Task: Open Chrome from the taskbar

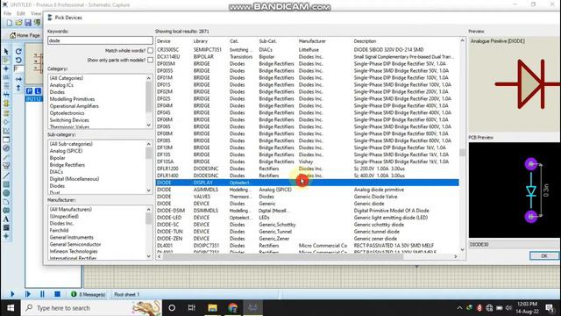Action: coord(233,308)
